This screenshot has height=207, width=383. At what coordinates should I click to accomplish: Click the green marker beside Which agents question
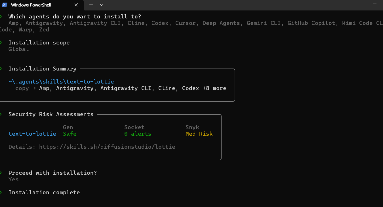pos(1,16)
